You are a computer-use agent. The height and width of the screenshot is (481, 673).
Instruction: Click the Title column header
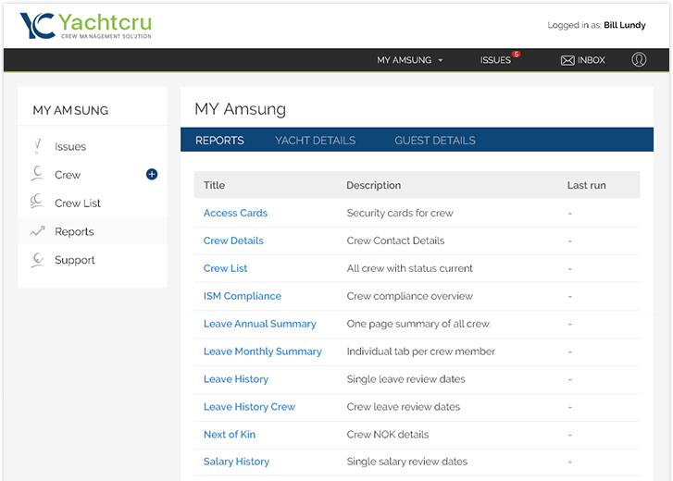point(214,185)
